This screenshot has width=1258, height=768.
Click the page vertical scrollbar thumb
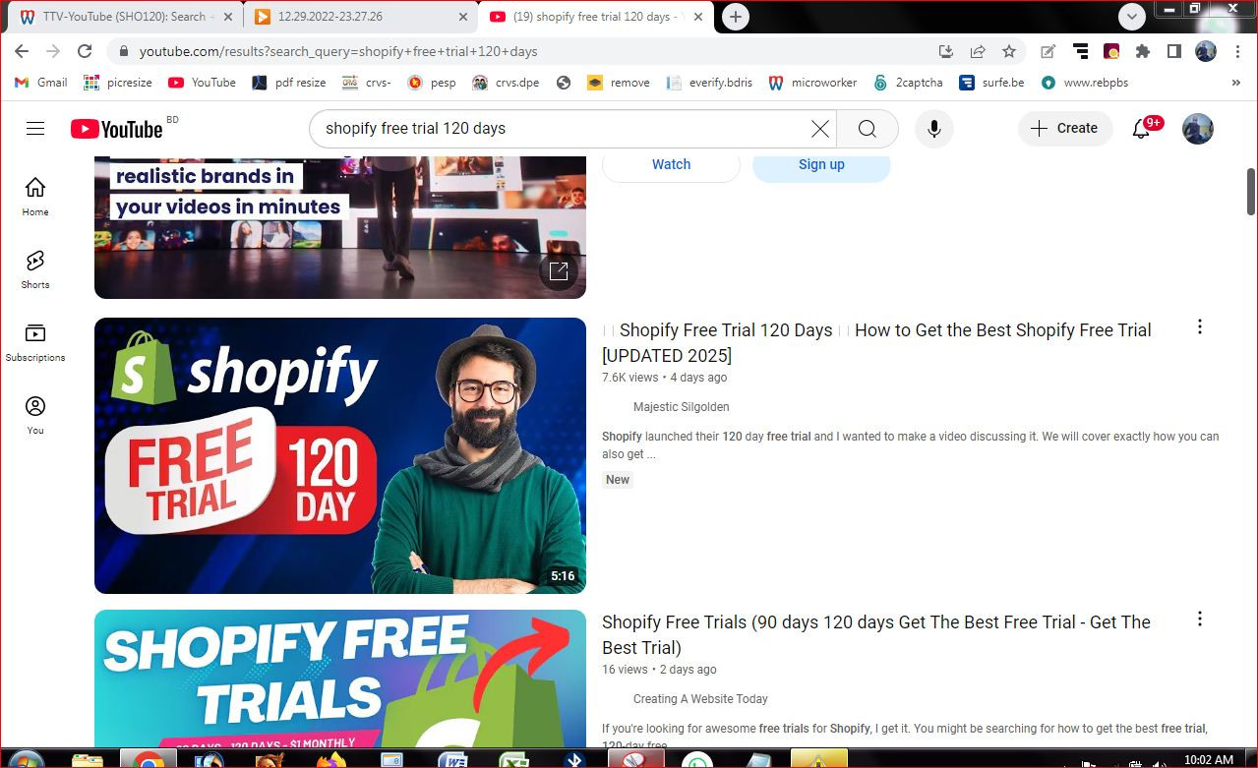[1250, 191]
